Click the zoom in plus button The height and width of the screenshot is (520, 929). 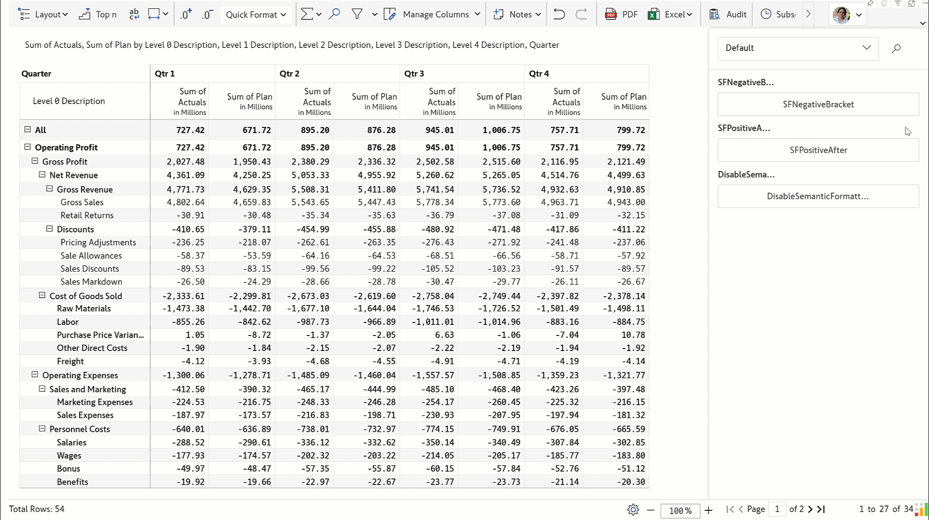[708, 510]
